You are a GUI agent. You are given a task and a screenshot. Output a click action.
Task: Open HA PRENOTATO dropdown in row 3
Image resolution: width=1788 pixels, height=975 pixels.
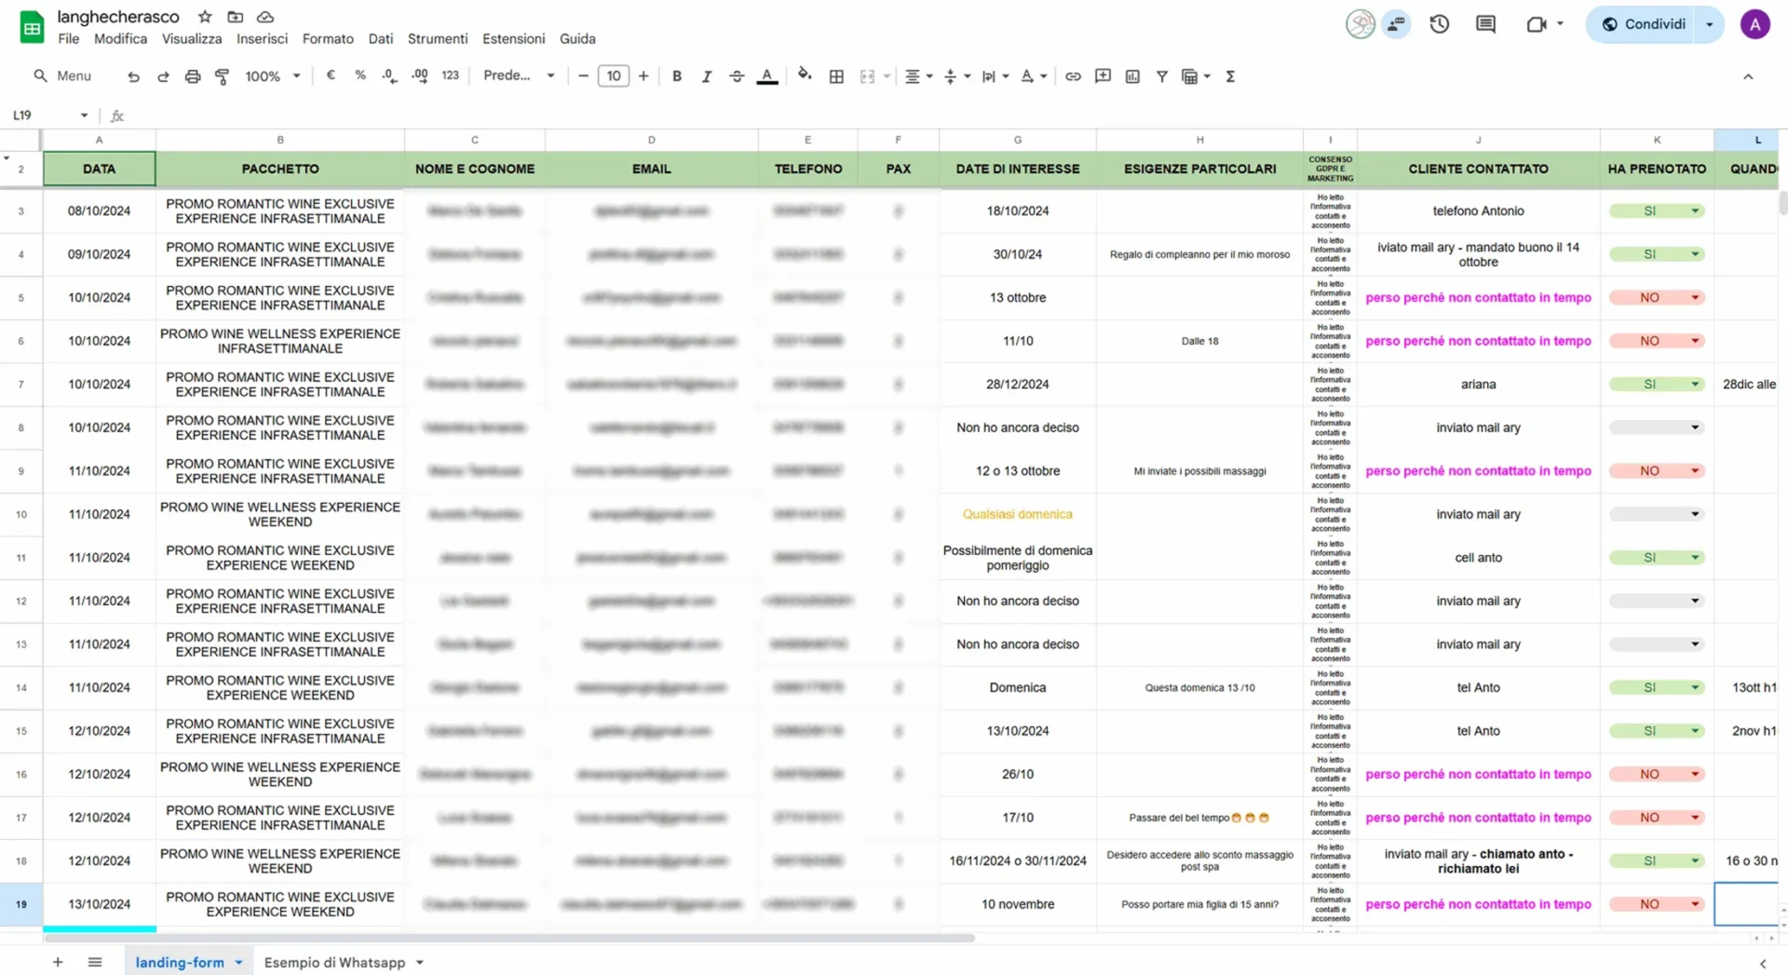click(x=1695, y=211)
